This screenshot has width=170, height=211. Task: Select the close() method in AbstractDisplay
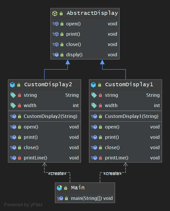(x=73, y=44)
